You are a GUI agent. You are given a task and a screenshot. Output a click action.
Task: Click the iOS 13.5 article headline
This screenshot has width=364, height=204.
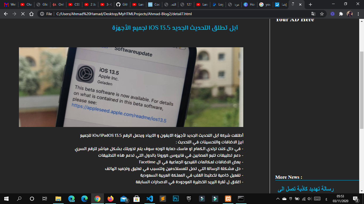point(175,28)
